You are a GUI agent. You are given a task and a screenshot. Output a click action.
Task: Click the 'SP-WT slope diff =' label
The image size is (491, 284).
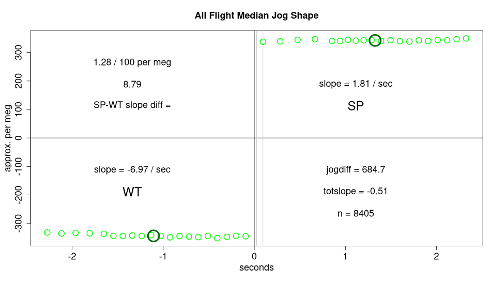click(132, 105)
